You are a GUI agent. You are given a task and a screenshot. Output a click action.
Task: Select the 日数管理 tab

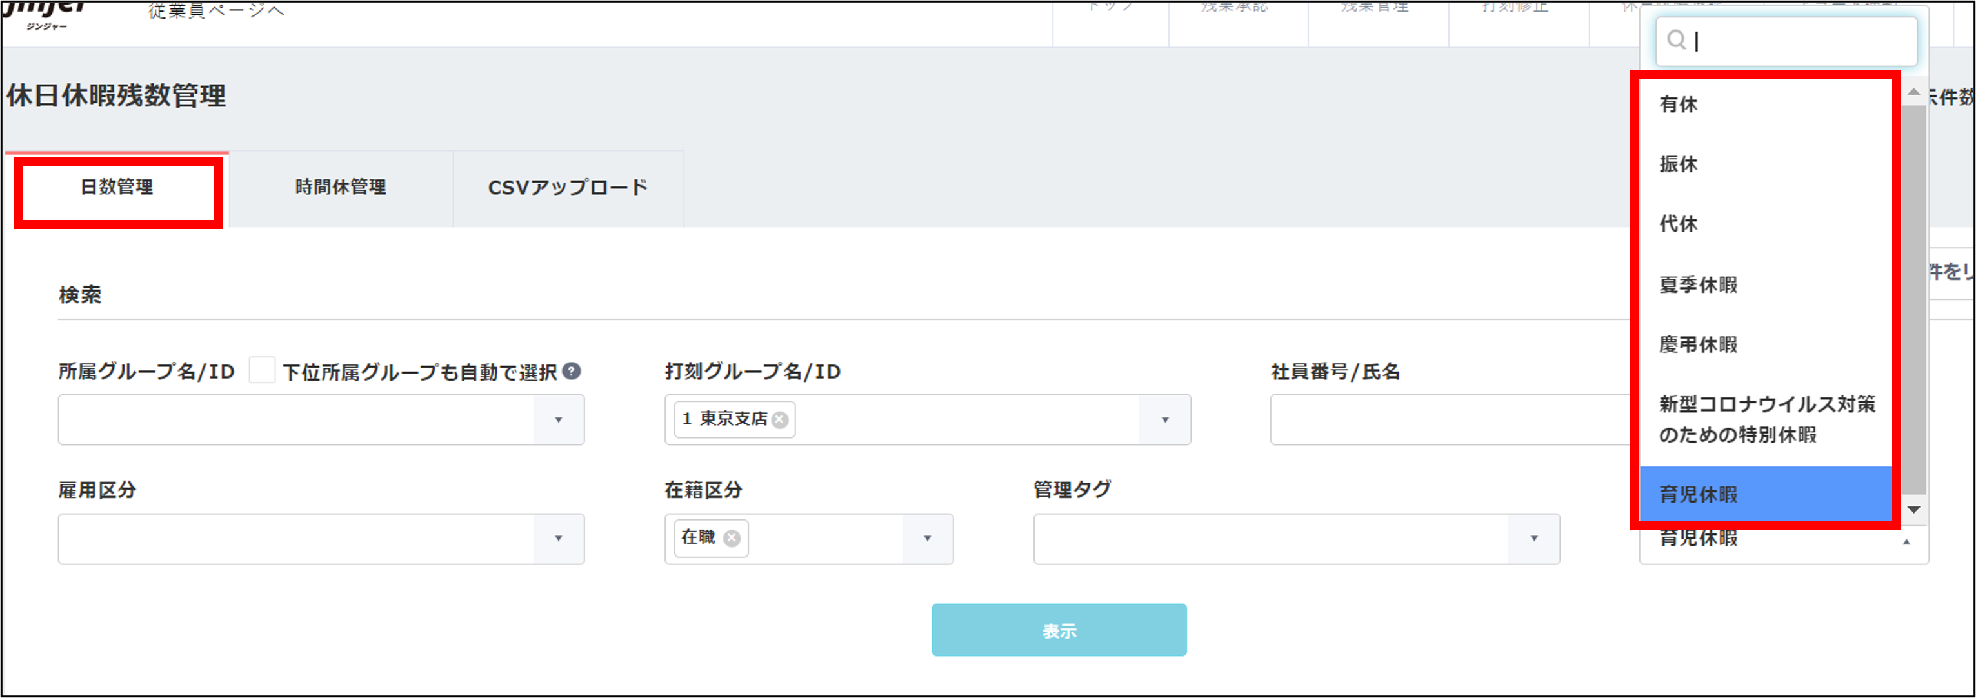point(117,187)
